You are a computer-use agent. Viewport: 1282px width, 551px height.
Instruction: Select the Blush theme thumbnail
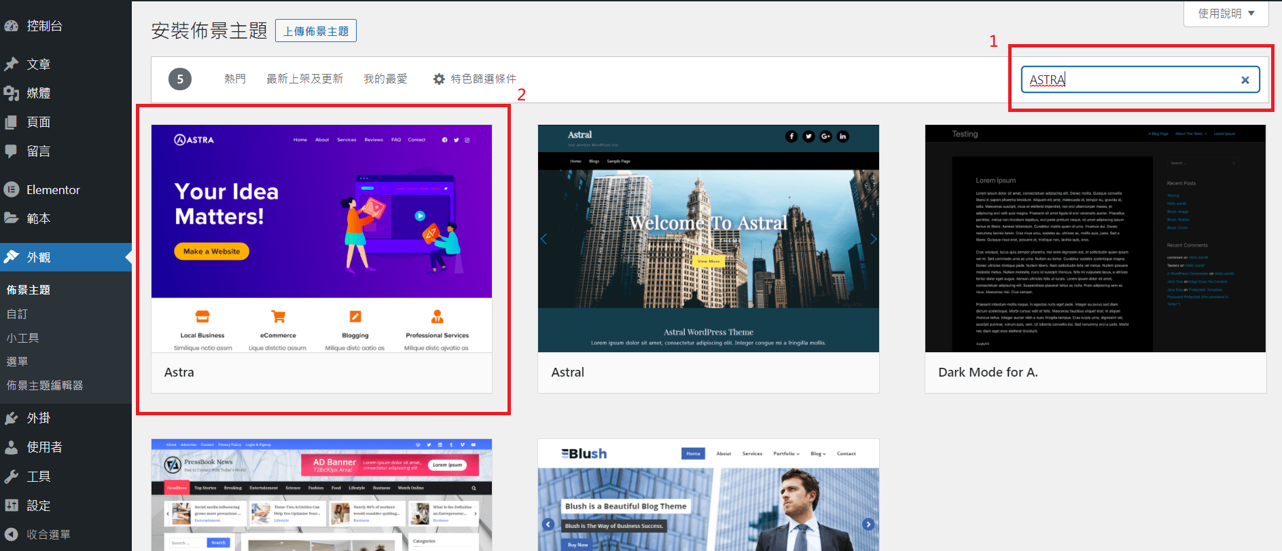[709, 495]
